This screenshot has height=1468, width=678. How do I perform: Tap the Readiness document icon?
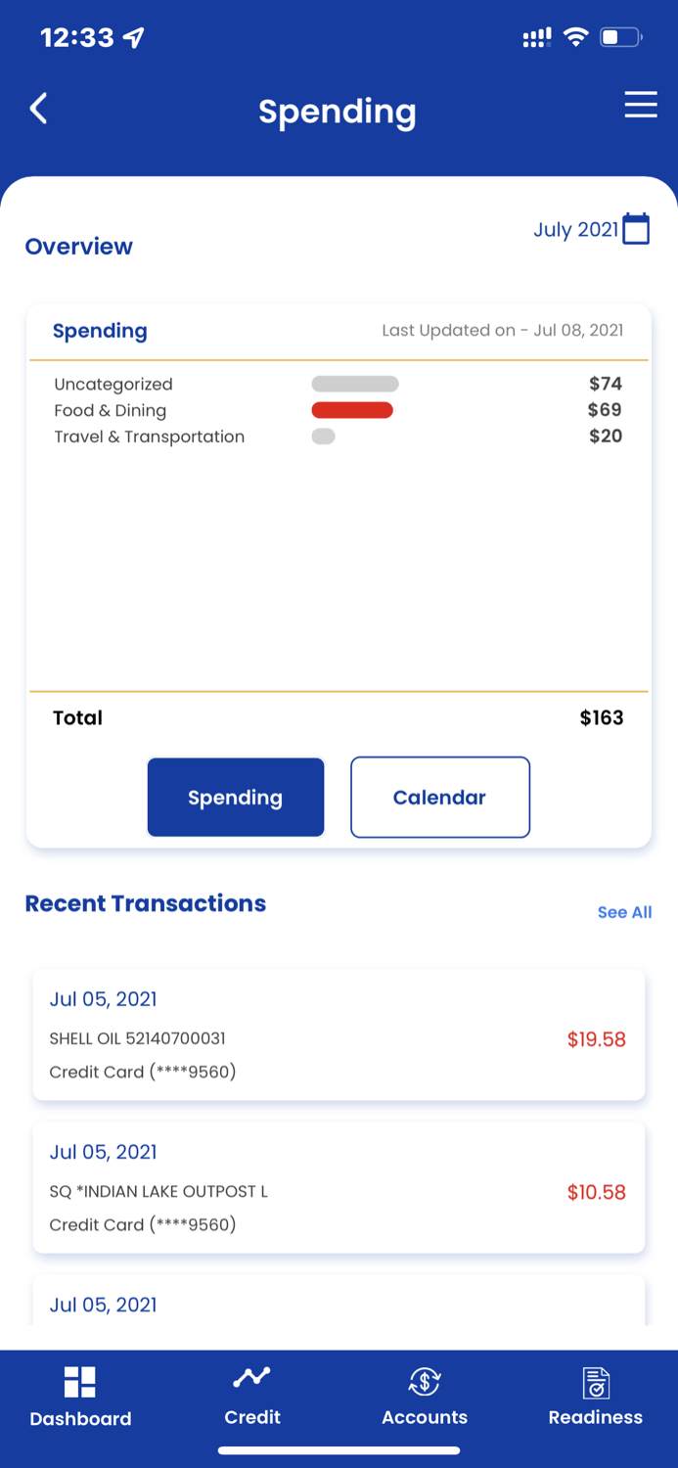pos(595,1382)
